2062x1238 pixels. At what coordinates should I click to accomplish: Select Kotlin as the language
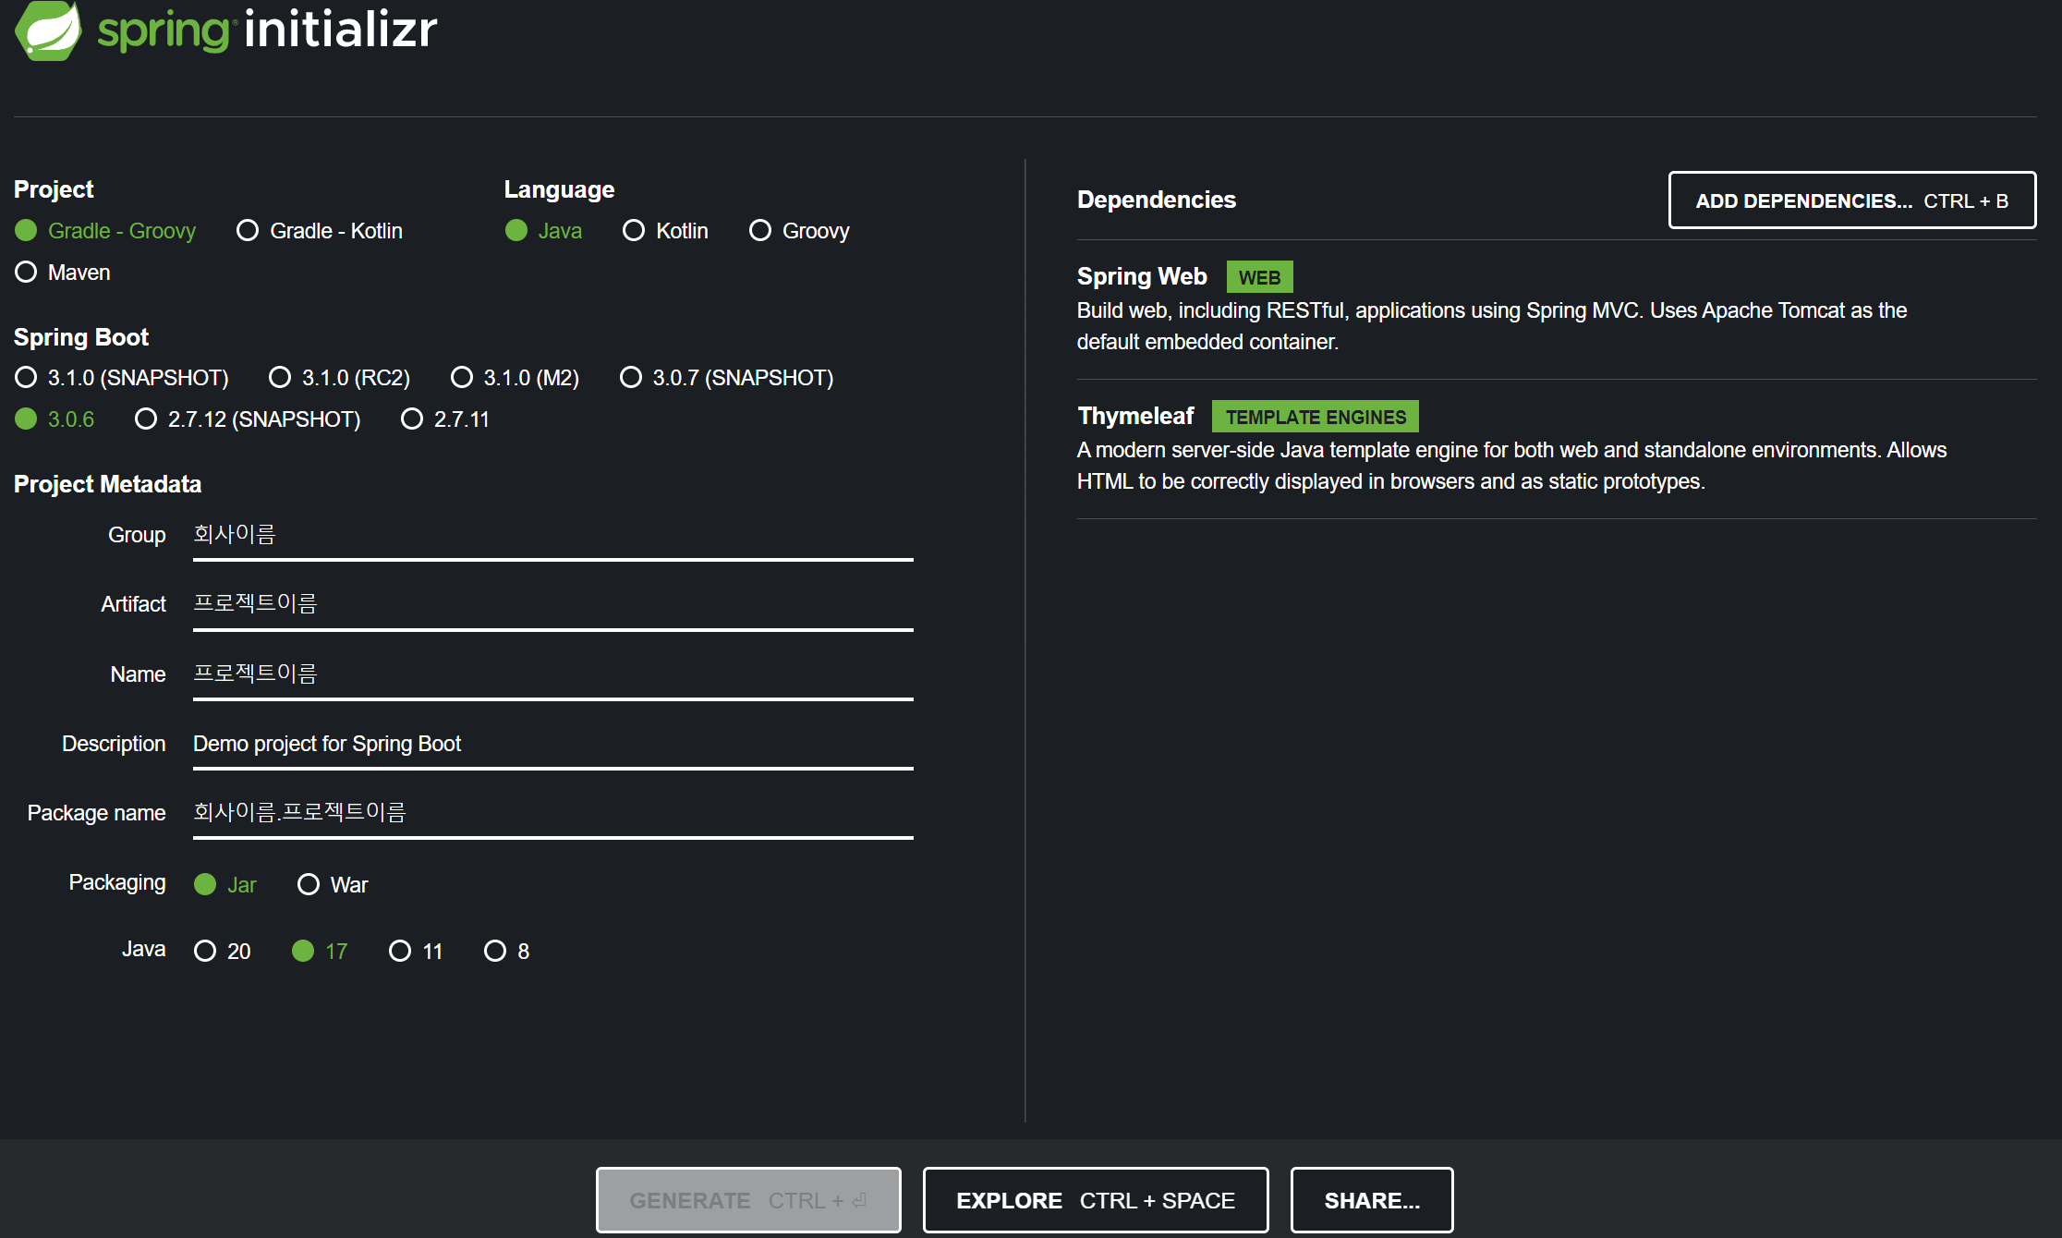click(634, 231)
